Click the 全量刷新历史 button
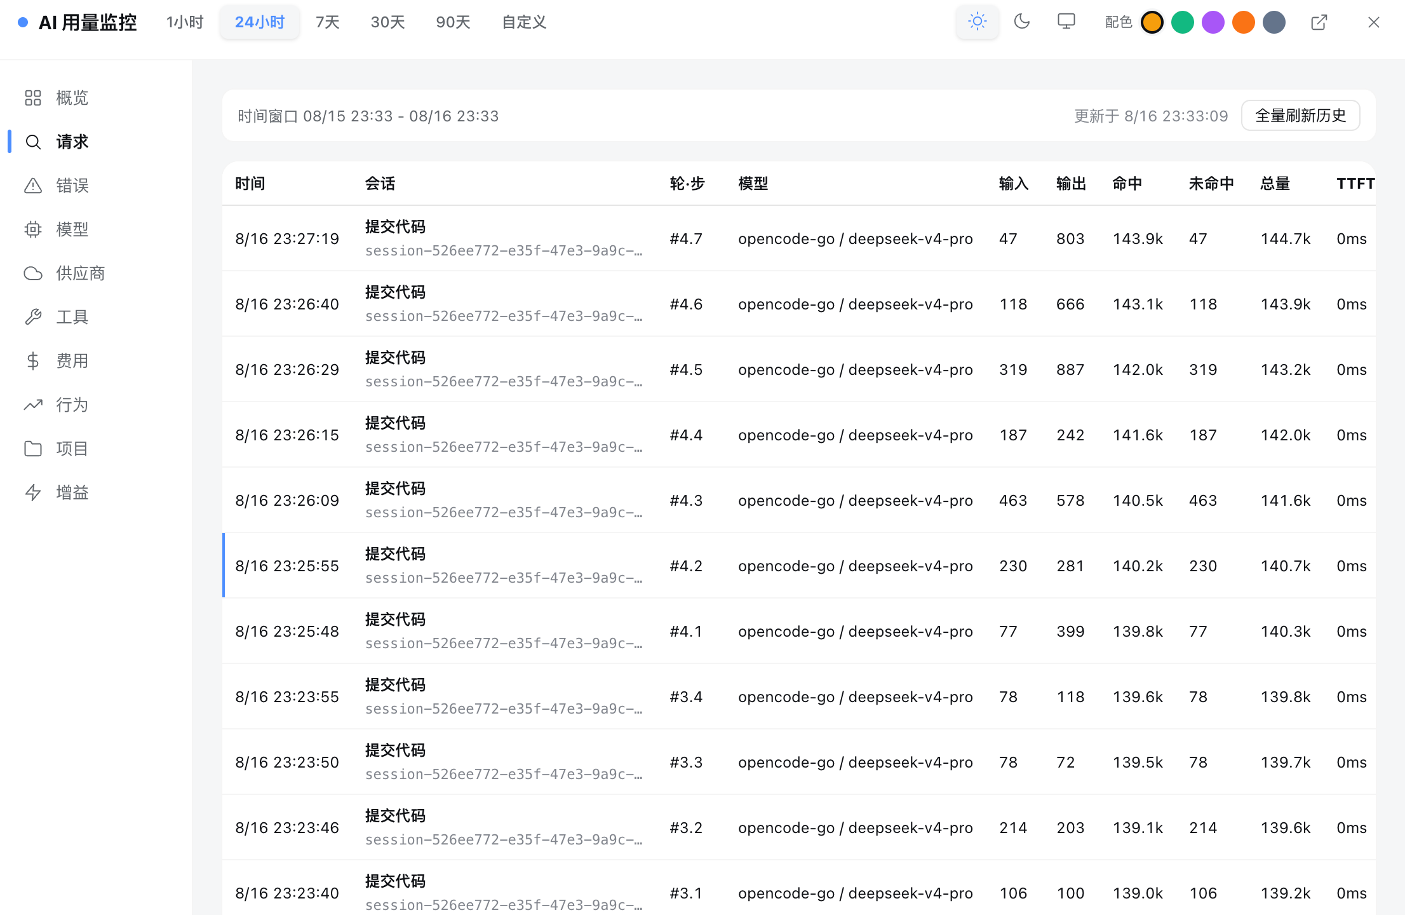Viewport: 1405px width, 915px height. pyautogui.click(x=1300, y=116)
